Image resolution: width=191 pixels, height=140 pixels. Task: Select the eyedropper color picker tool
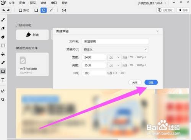3,63
